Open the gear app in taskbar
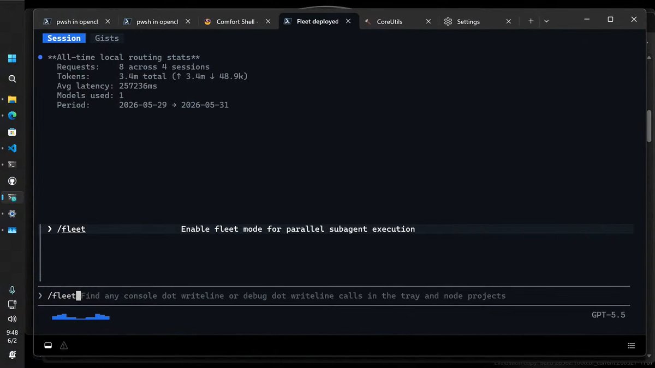The height and width of the screenshot is (368, 655). [12, 214]
